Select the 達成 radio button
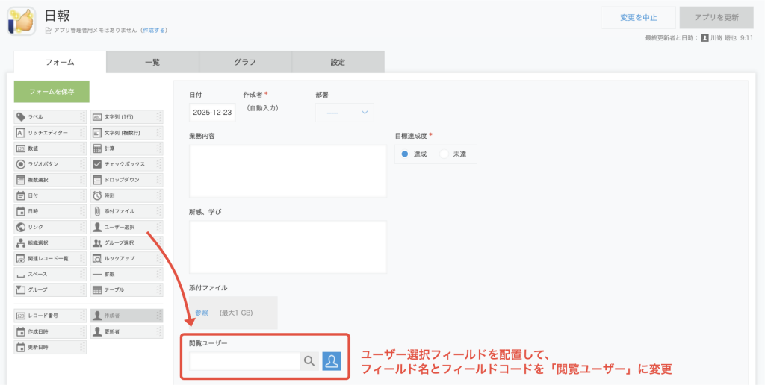 point(404,154)
